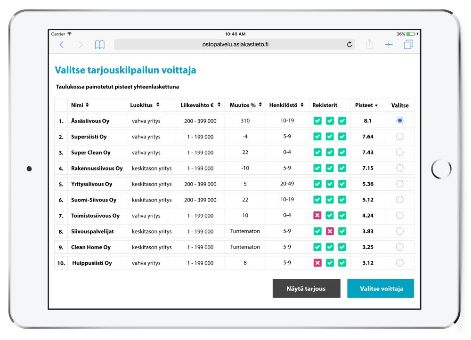Sort the table by Henkilöstö column

[302, 105]
